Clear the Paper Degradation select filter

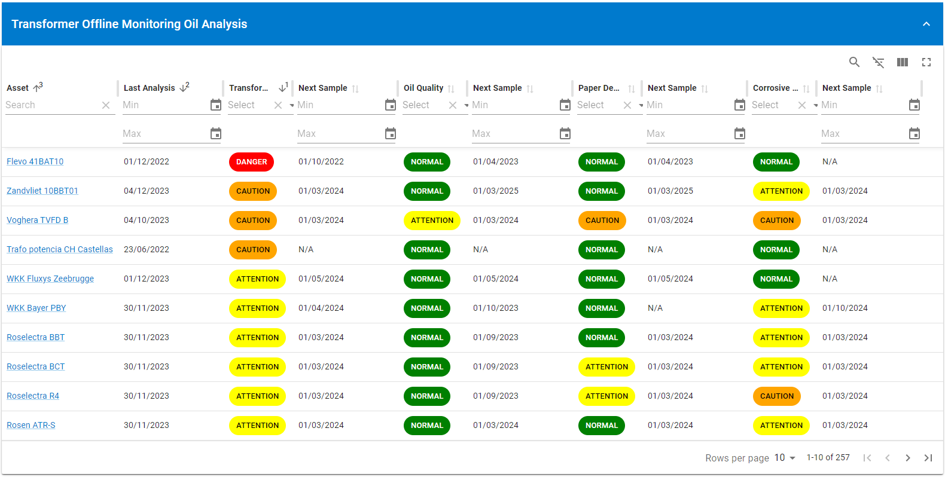coord(627,105)
